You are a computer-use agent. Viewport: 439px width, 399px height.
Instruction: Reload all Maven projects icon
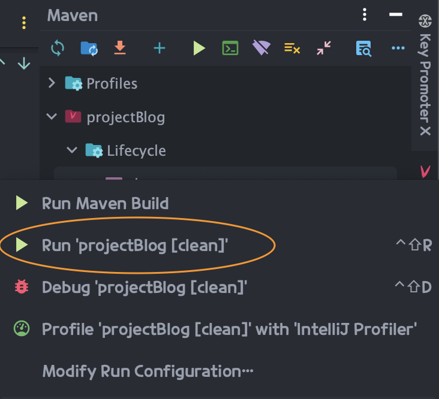(58, 48)
